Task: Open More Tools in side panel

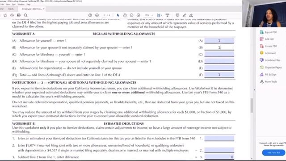Action: (x=268, y=81)
